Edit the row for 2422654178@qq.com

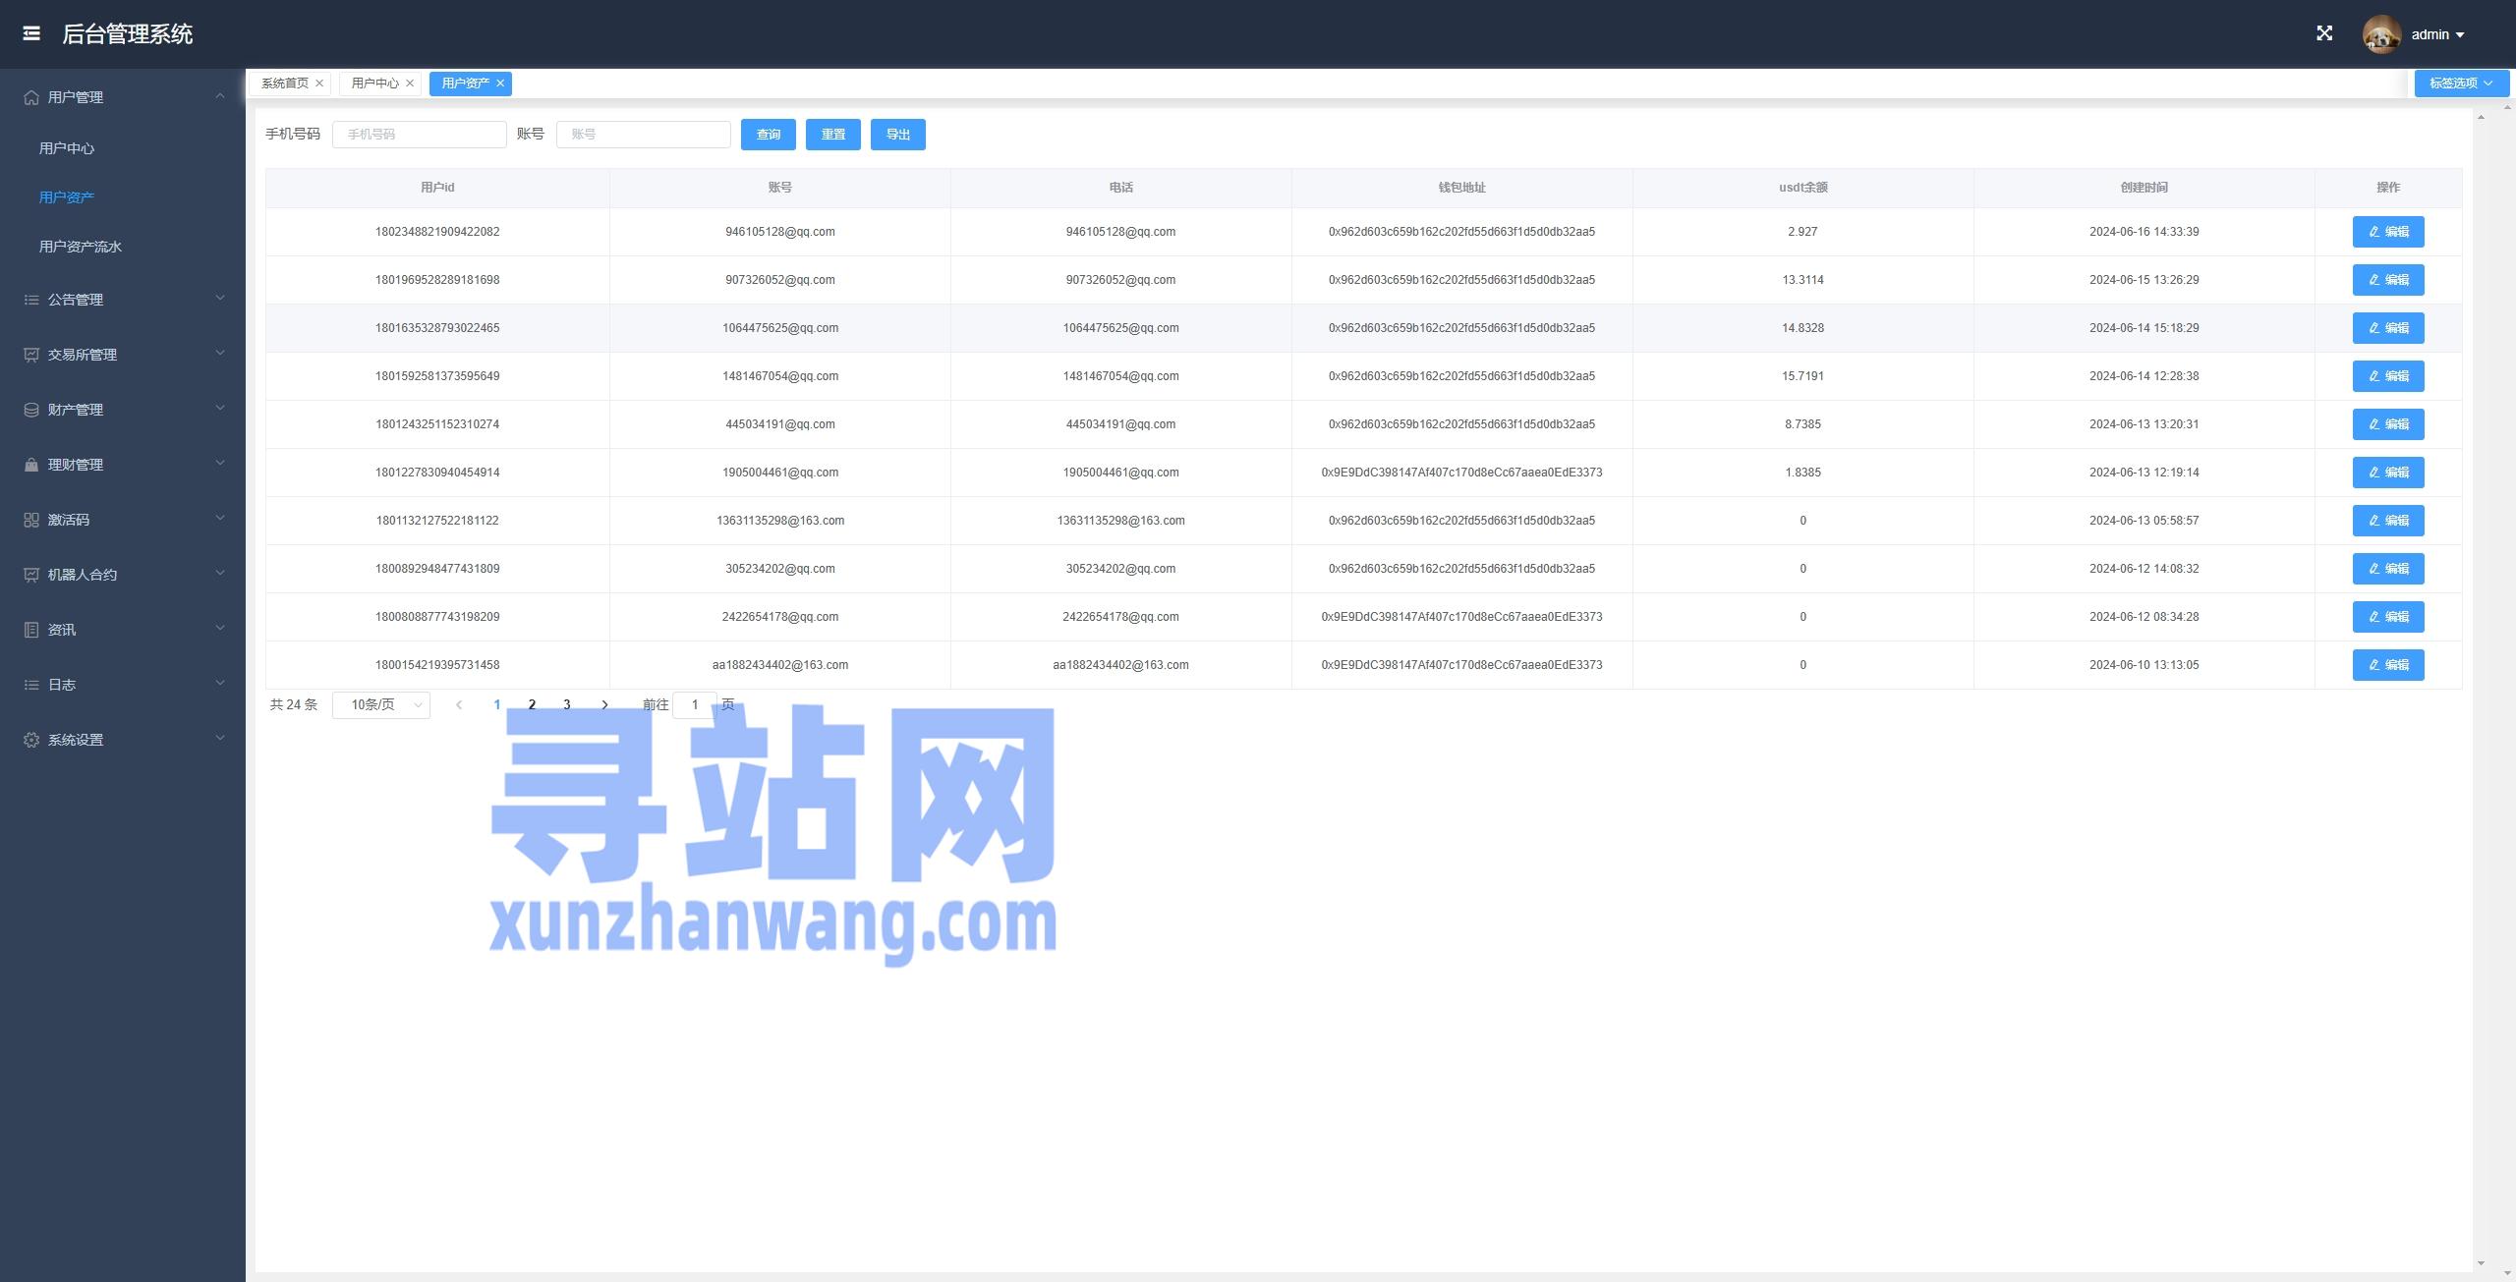[2388, 617]
